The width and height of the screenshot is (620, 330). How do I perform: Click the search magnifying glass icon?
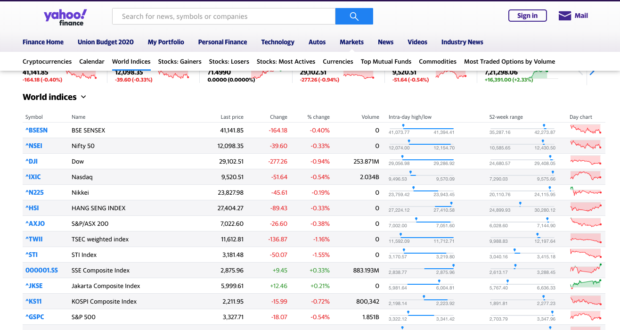[353, 16]
